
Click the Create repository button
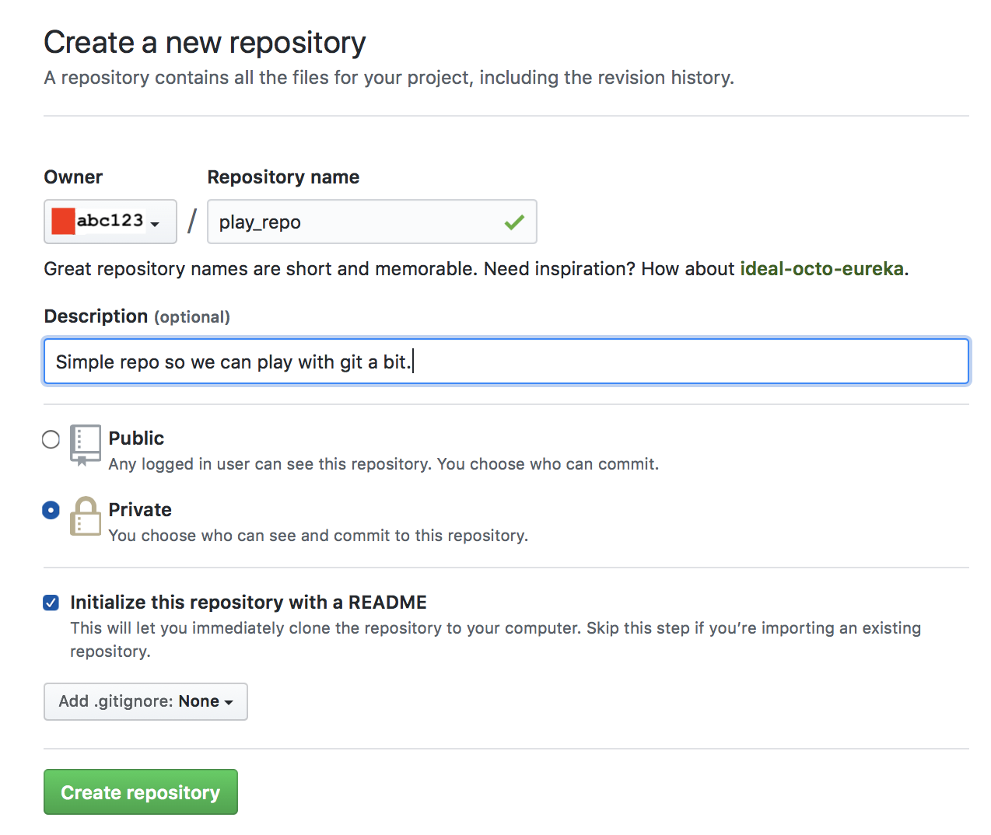pyautogui.click(x=140, y=791)
